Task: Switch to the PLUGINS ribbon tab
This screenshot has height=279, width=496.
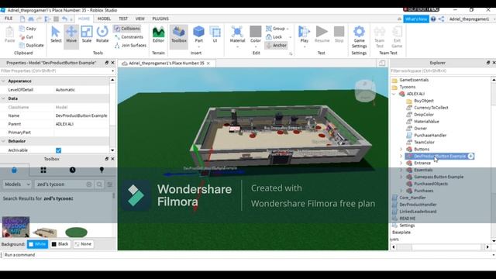Action: click(x=160, y=19)
